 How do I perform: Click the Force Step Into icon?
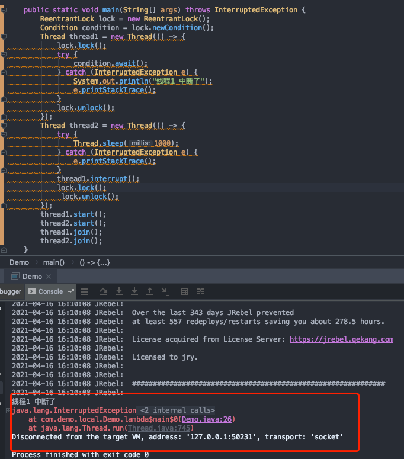(134, 291)
